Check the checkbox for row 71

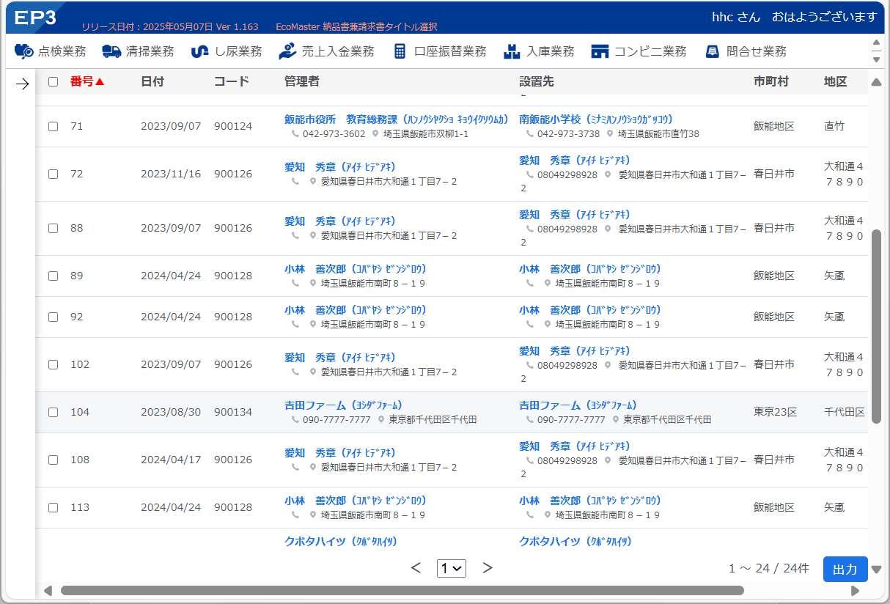53,126
